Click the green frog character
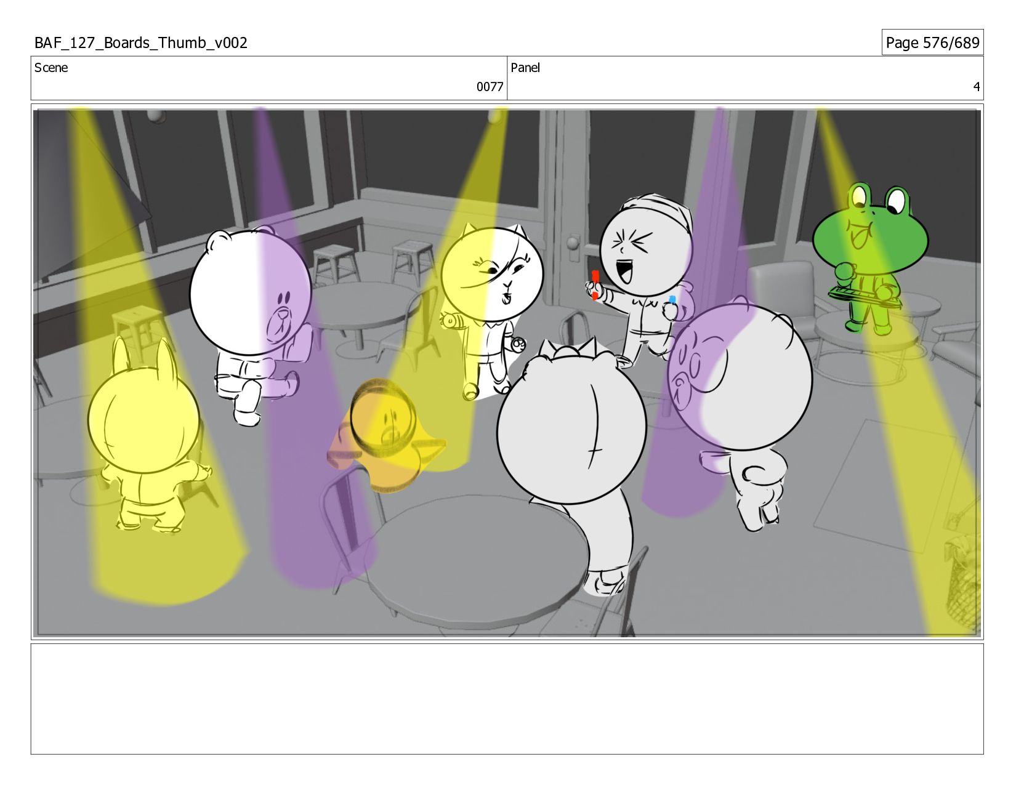1016x785 pixels. click(x=869, y=259)
